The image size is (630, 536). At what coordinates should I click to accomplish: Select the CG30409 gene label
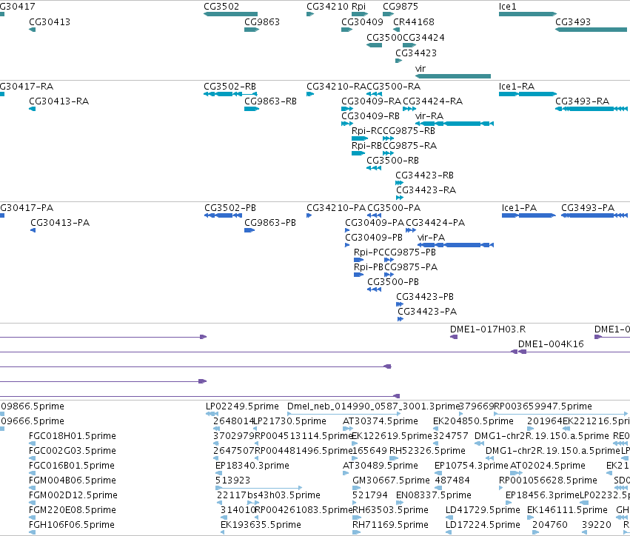click(x=362, y=22)
